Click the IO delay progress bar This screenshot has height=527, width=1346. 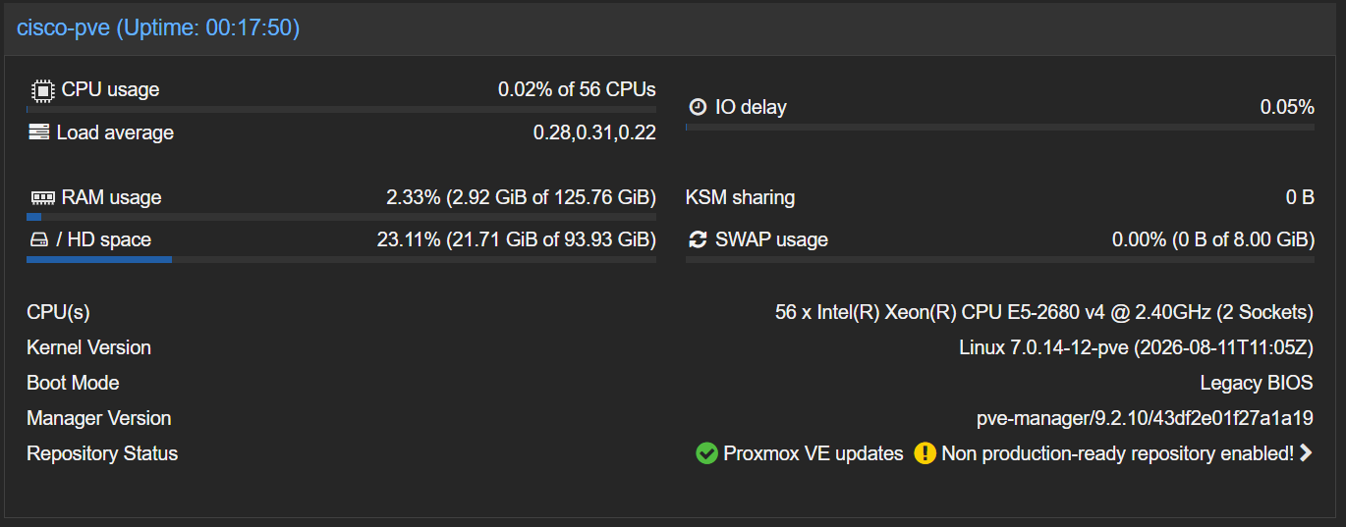pyautogui.click(x=1000, y=127)
